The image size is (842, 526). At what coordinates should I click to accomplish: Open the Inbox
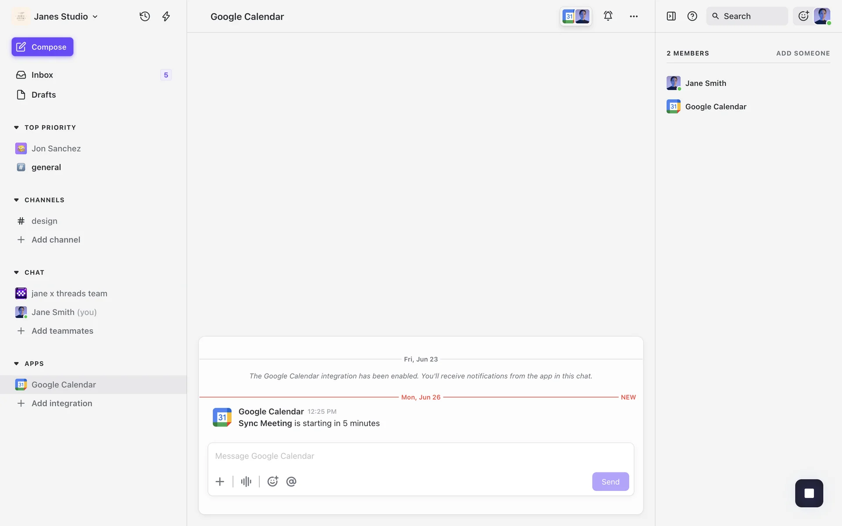pos(42,75)
